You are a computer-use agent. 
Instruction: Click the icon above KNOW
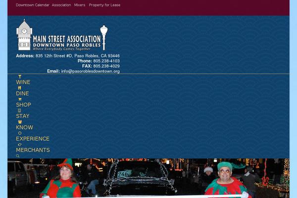(x=20, y=122)
